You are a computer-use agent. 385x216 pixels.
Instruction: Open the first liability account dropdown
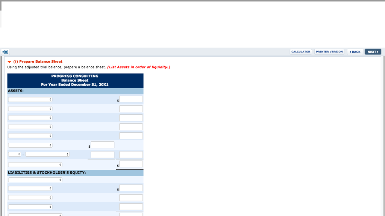point(30,188)
